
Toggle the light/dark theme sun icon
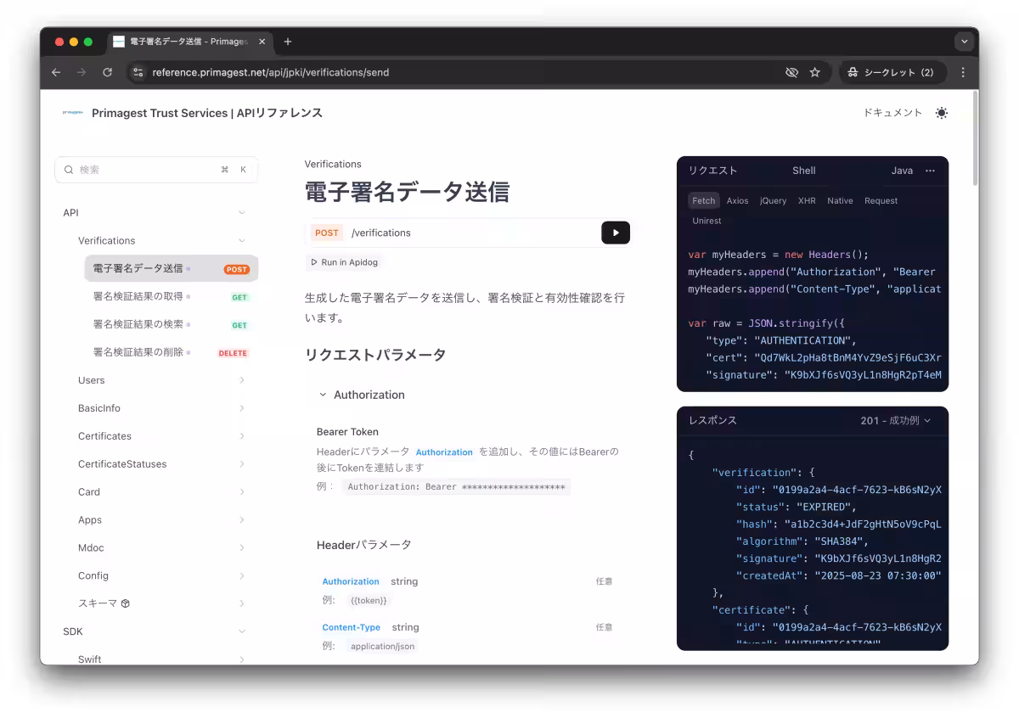point(942,113)
